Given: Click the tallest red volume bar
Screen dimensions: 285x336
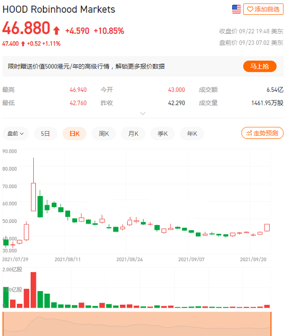Looking at the screenshot, I should click(x=33, y=290).
